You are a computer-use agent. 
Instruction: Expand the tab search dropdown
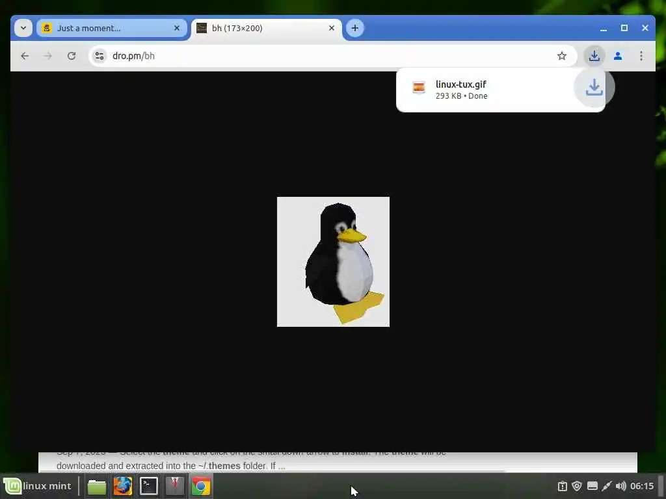tap(23, 28)
